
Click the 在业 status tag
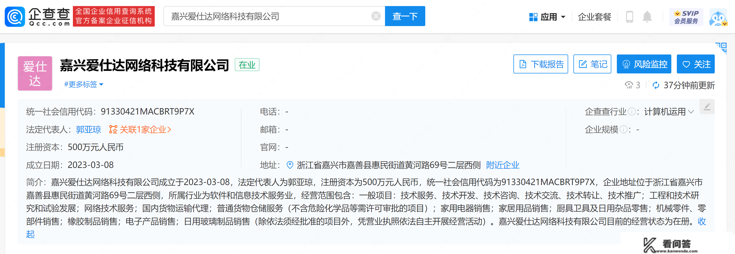[247, 65]
